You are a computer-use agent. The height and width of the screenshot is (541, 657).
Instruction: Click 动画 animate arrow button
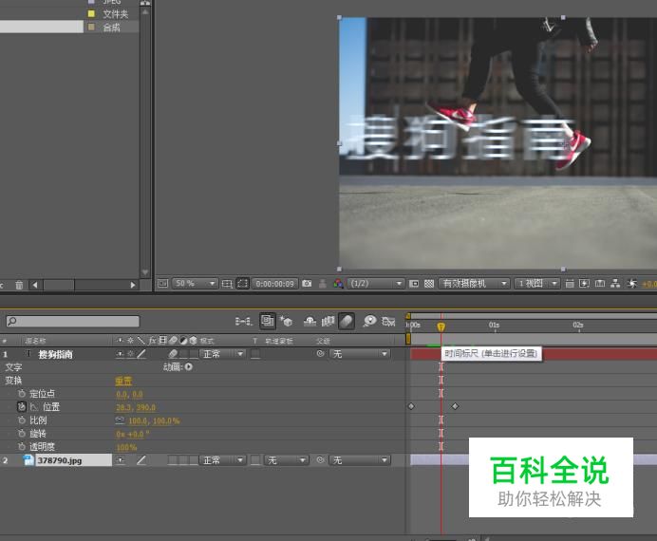(x=189, y=367)
